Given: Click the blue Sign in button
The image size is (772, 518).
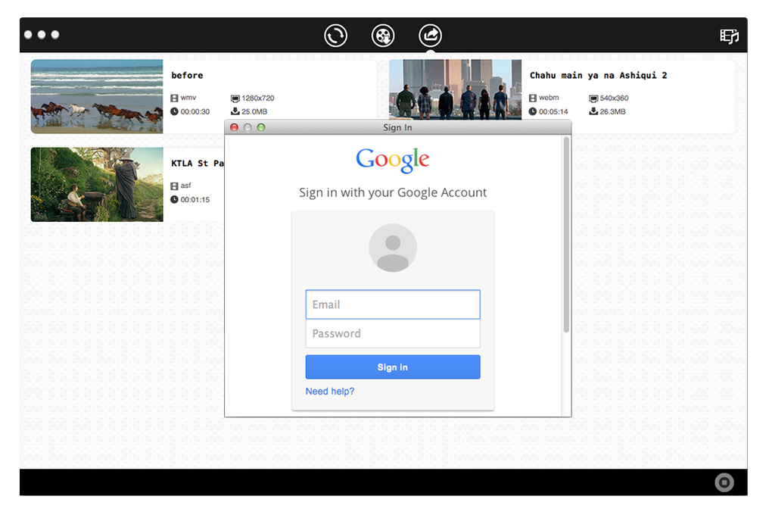Looking at the screenshot, I should click(393, 367).
